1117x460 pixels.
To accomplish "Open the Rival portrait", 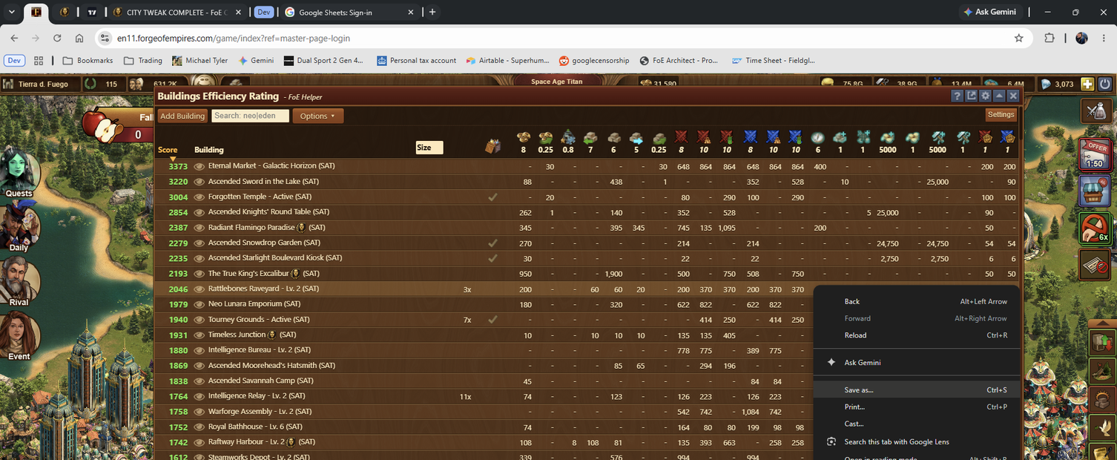I will pos(19,282).
